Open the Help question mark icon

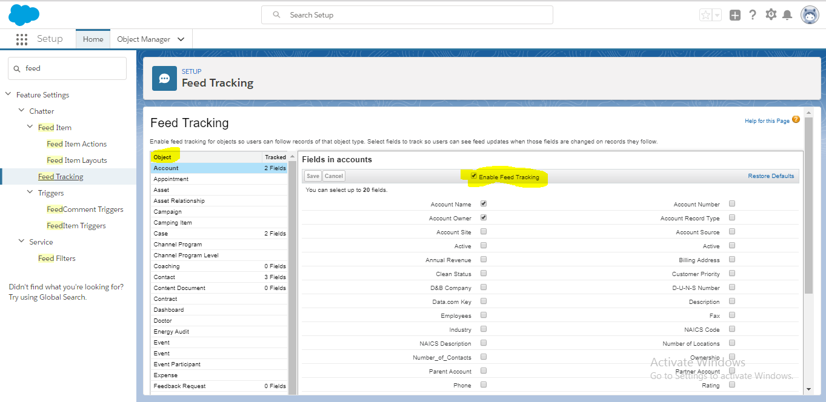pos(753,15)
